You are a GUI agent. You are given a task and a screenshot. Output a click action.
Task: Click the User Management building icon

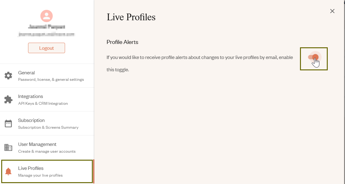(x=8, y=147)
